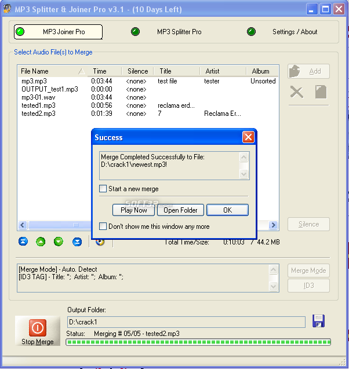The height and width of the screenshot is (369, 349).
Task: Click the file list right scroll arrow
Action: click(273, 225)
